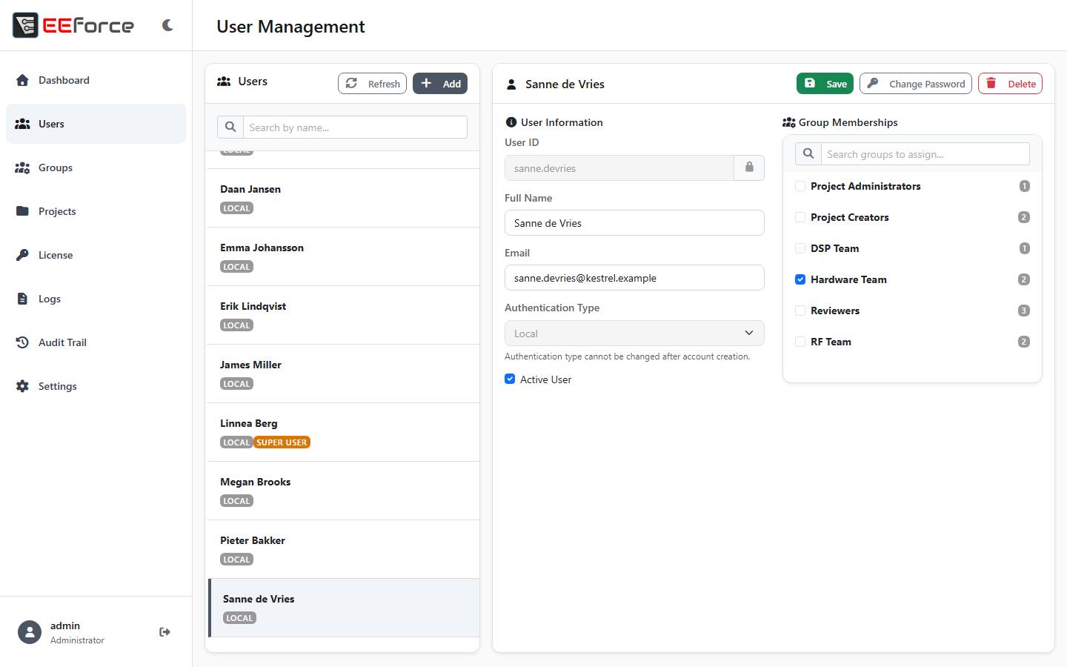Screen dimensions: 1067x667
Task: Click the Hardware Team member count badge
Action: 1024,279
